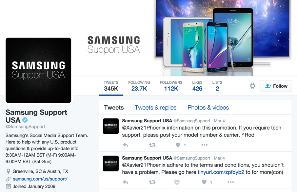Open the gear settings dropdown
The height and width of the screenshot is (192, 297).
point(252,86)
